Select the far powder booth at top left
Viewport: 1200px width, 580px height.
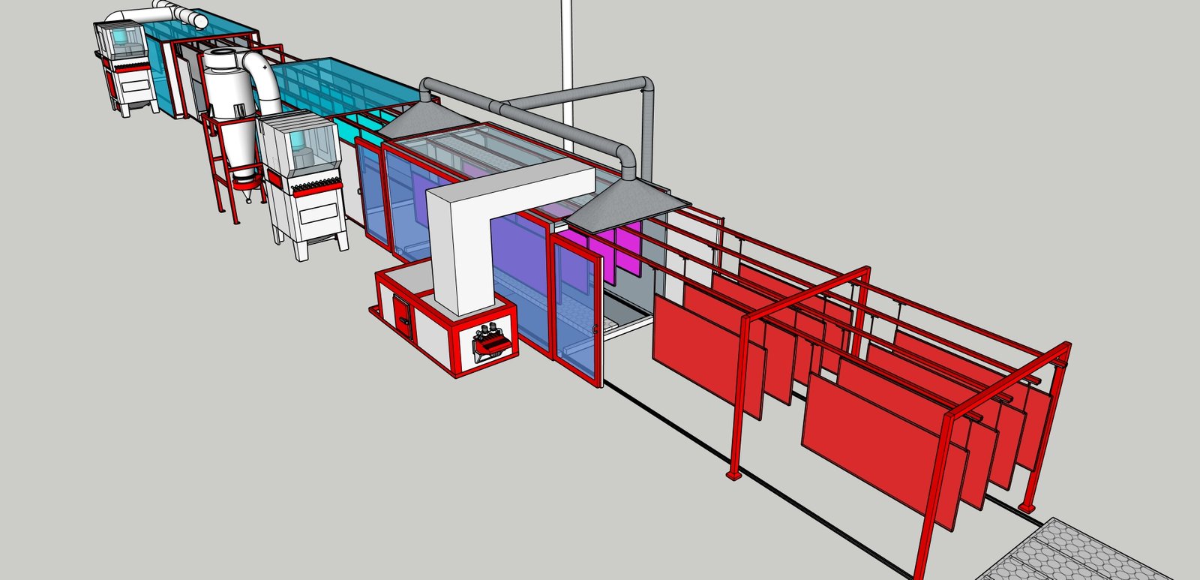point(124,64)
